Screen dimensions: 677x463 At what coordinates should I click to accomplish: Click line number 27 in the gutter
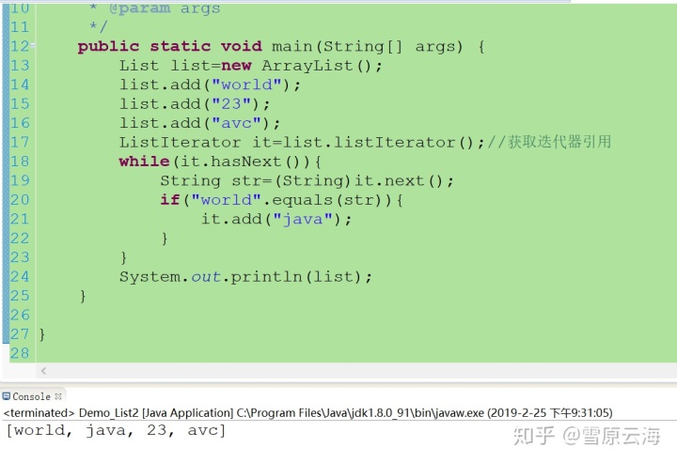(x=20, y=334)
